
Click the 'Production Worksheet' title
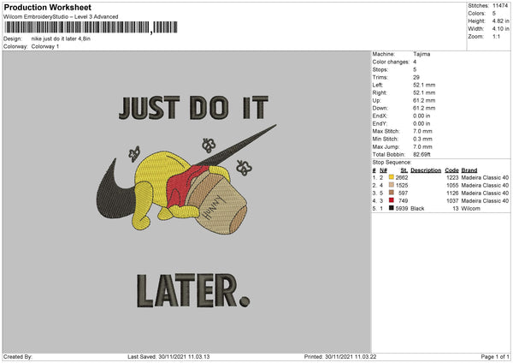point(47,7)
